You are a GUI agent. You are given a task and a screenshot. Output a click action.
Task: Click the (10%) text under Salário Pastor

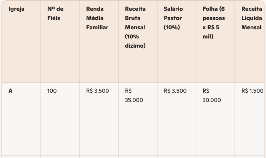click(172, 27)
